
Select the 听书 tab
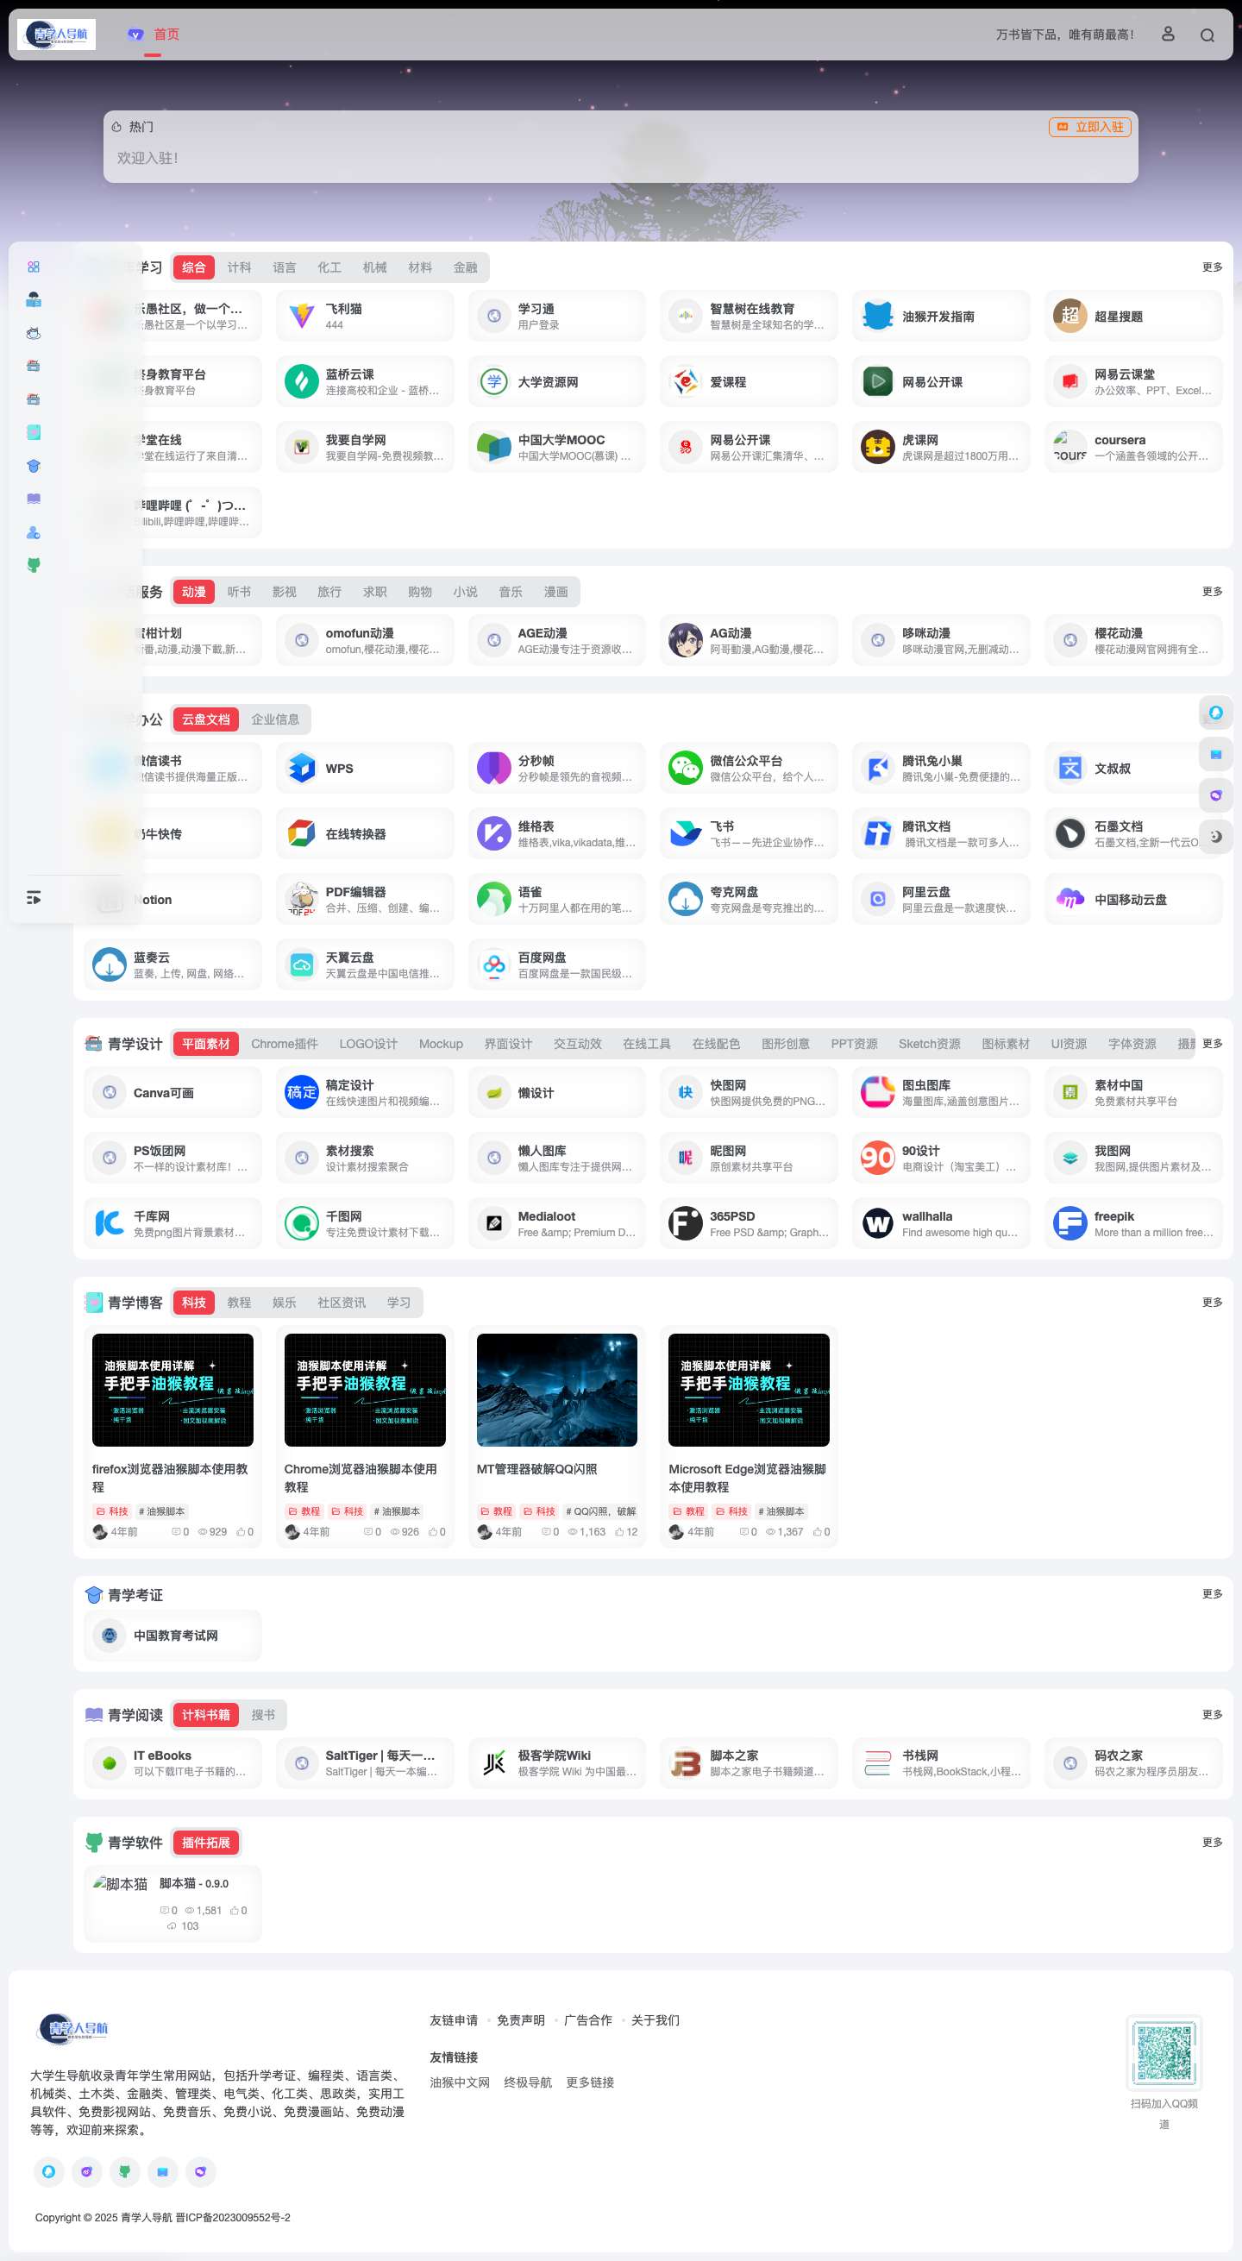[x=239, y=593]
